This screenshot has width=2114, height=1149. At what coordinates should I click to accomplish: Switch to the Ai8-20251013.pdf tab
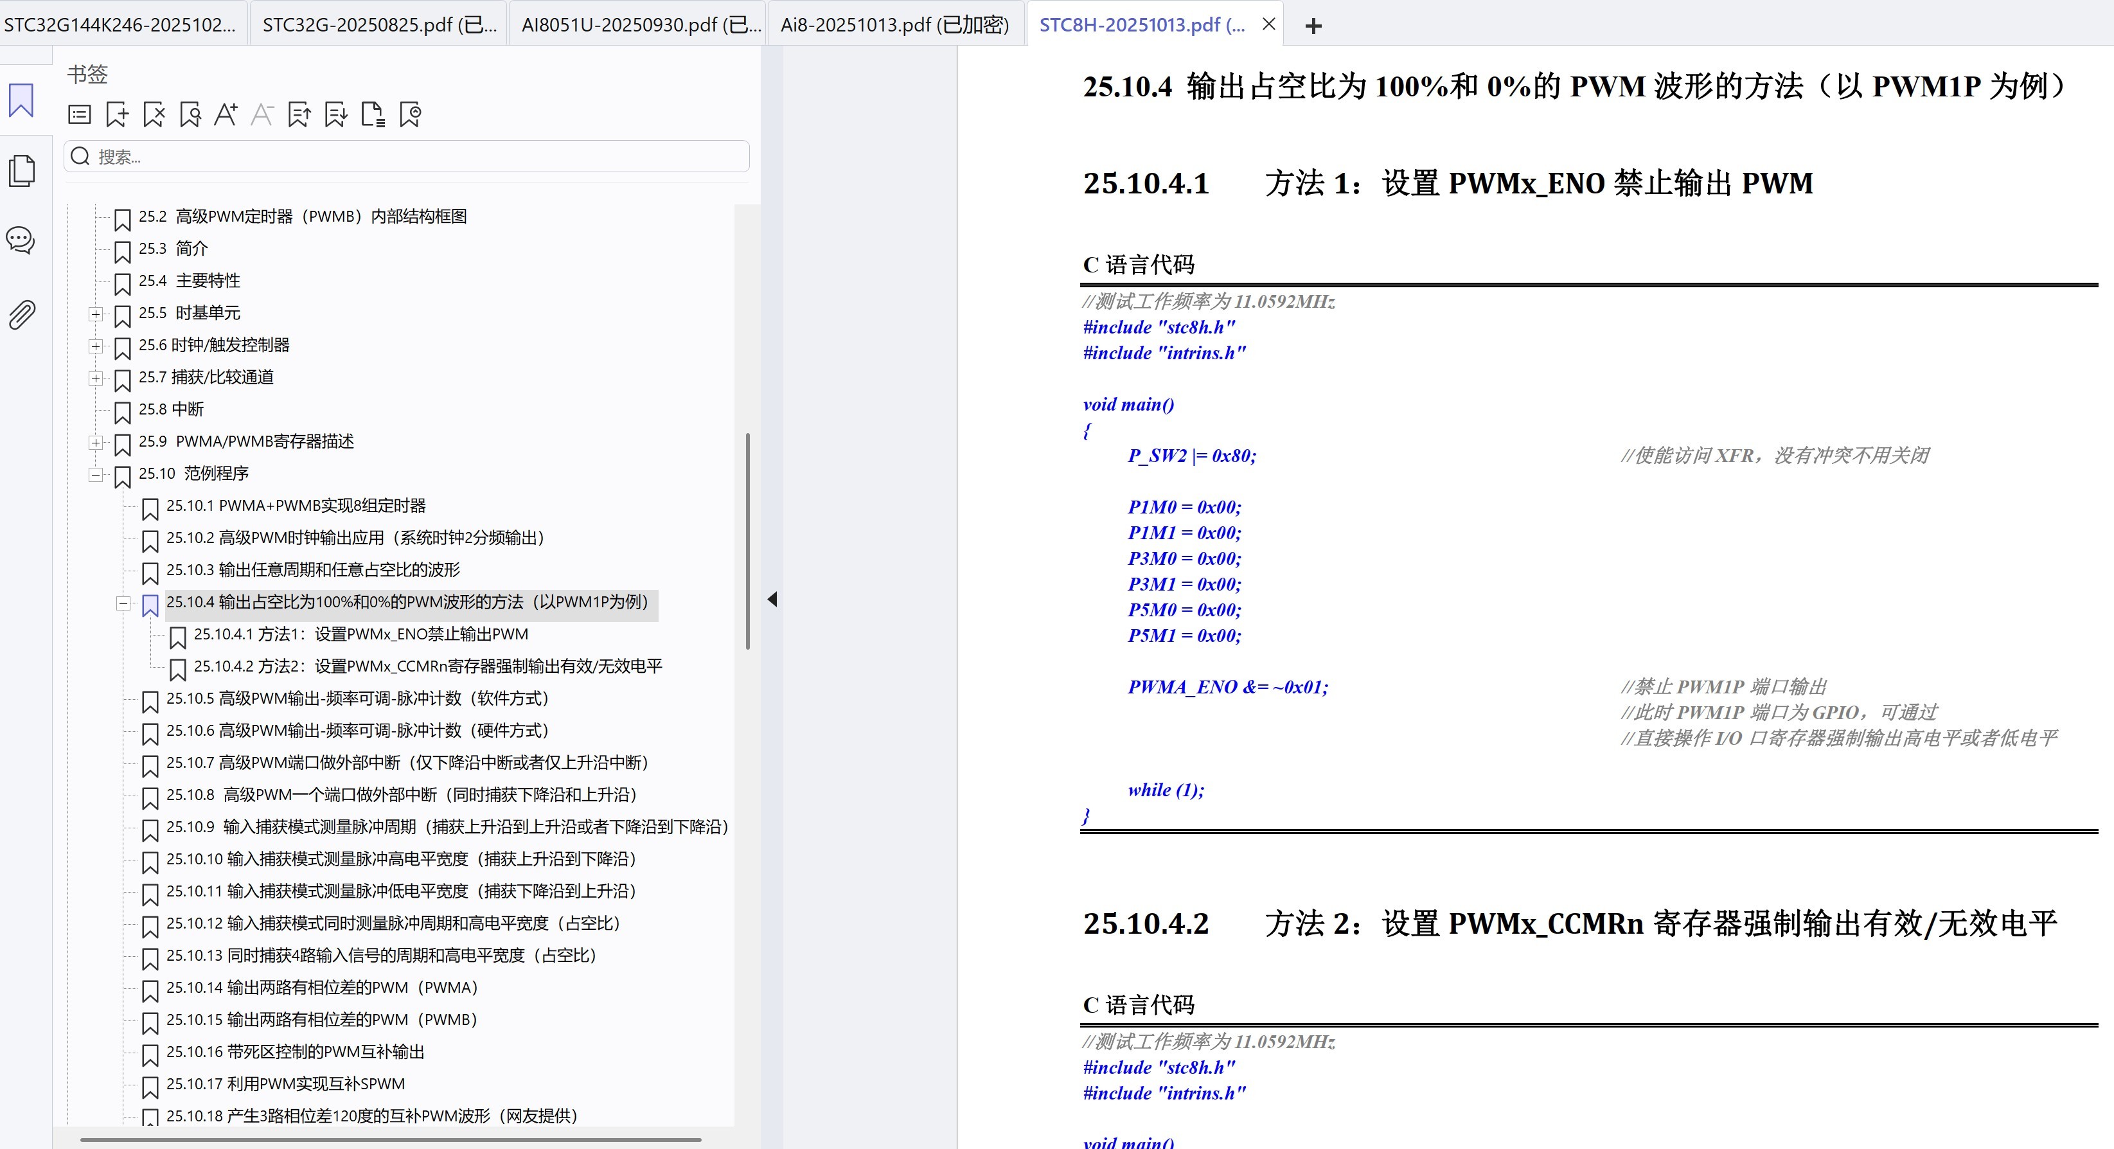[893, 24]
